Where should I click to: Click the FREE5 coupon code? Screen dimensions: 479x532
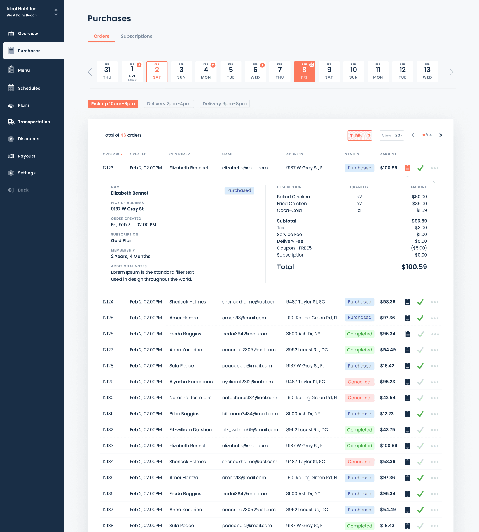[305, 248]
